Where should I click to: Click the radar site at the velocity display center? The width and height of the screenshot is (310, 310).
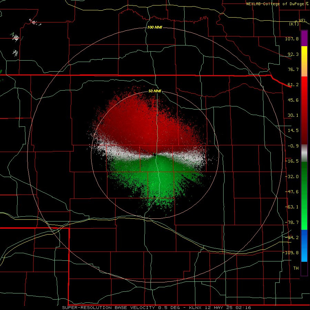pyautogui.click(x=155, y=155)
